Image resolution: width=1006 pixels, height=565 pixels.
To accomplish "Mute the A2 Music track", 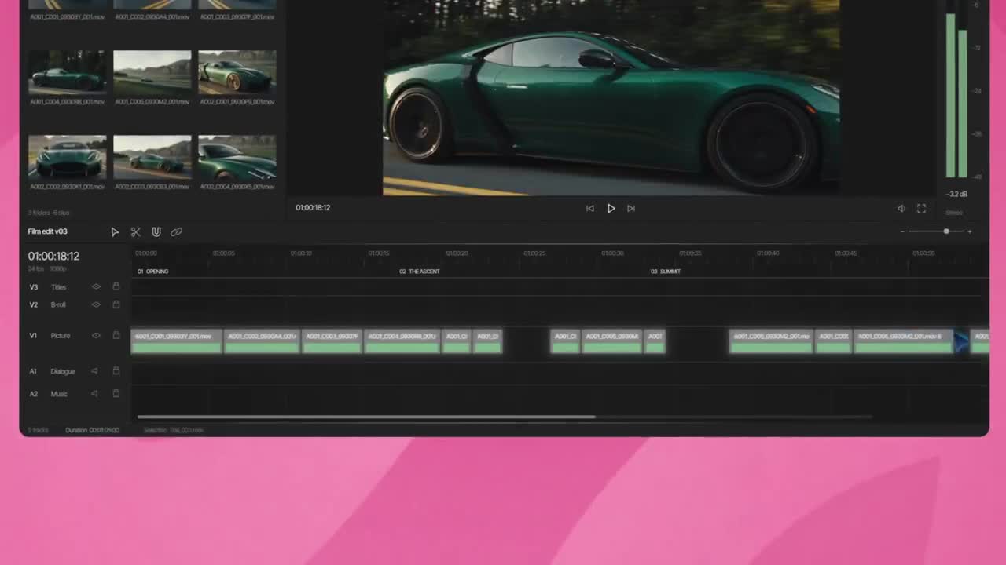I will pyautogui.click(x=95, y=394).
